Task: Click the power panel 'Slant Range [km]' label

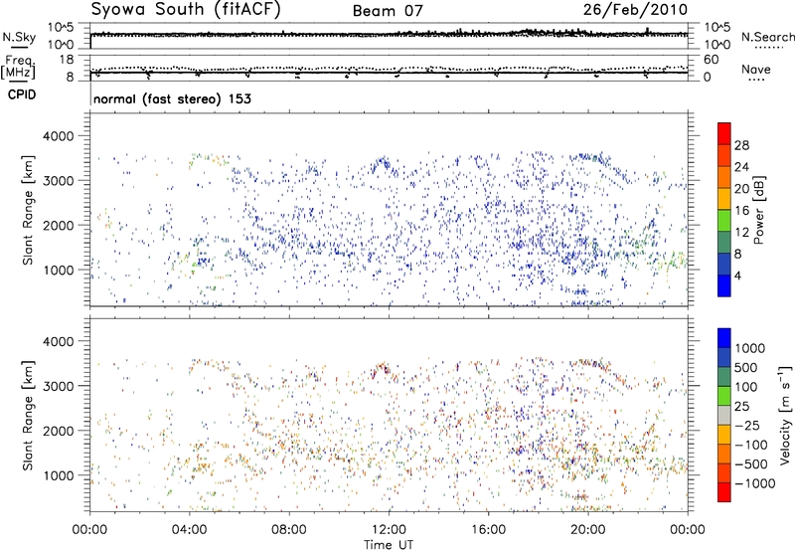Action: [28, 210]
